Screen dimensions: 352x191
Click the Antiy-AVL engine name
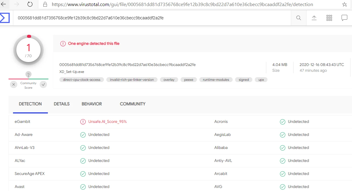(223, 161)
